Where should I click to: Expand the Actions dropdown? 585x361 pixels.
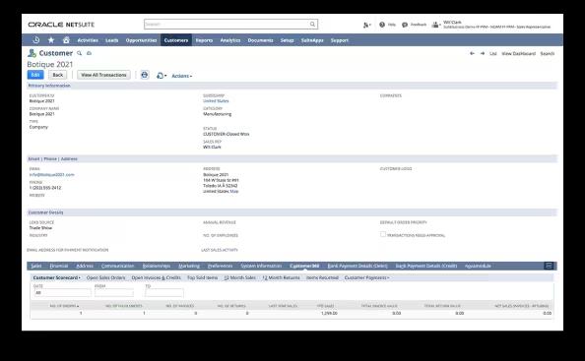[x=181, y=76]
